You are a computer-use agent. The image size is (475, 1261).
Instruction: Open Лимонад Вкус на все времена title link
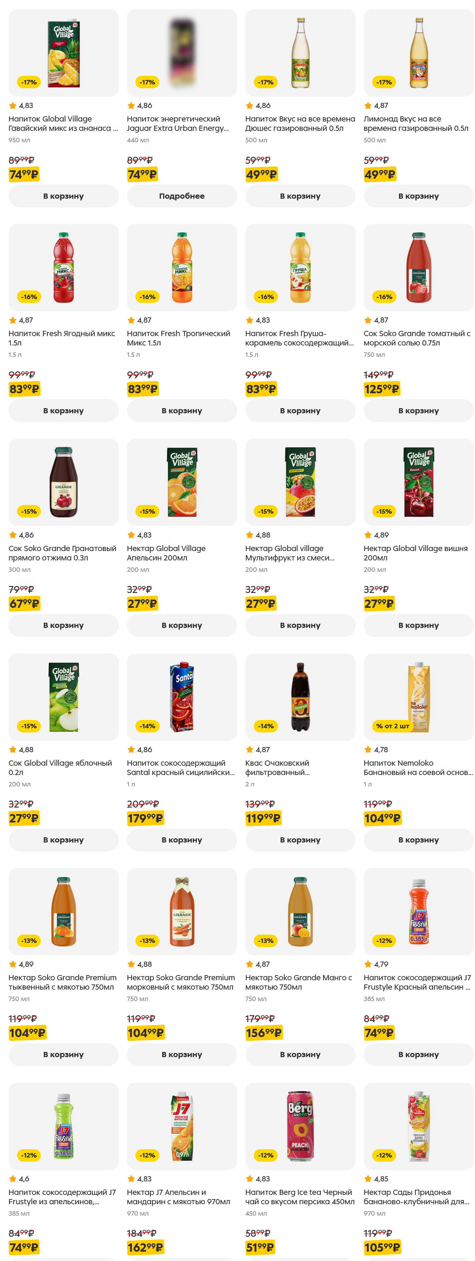click(x=415, y=123)
